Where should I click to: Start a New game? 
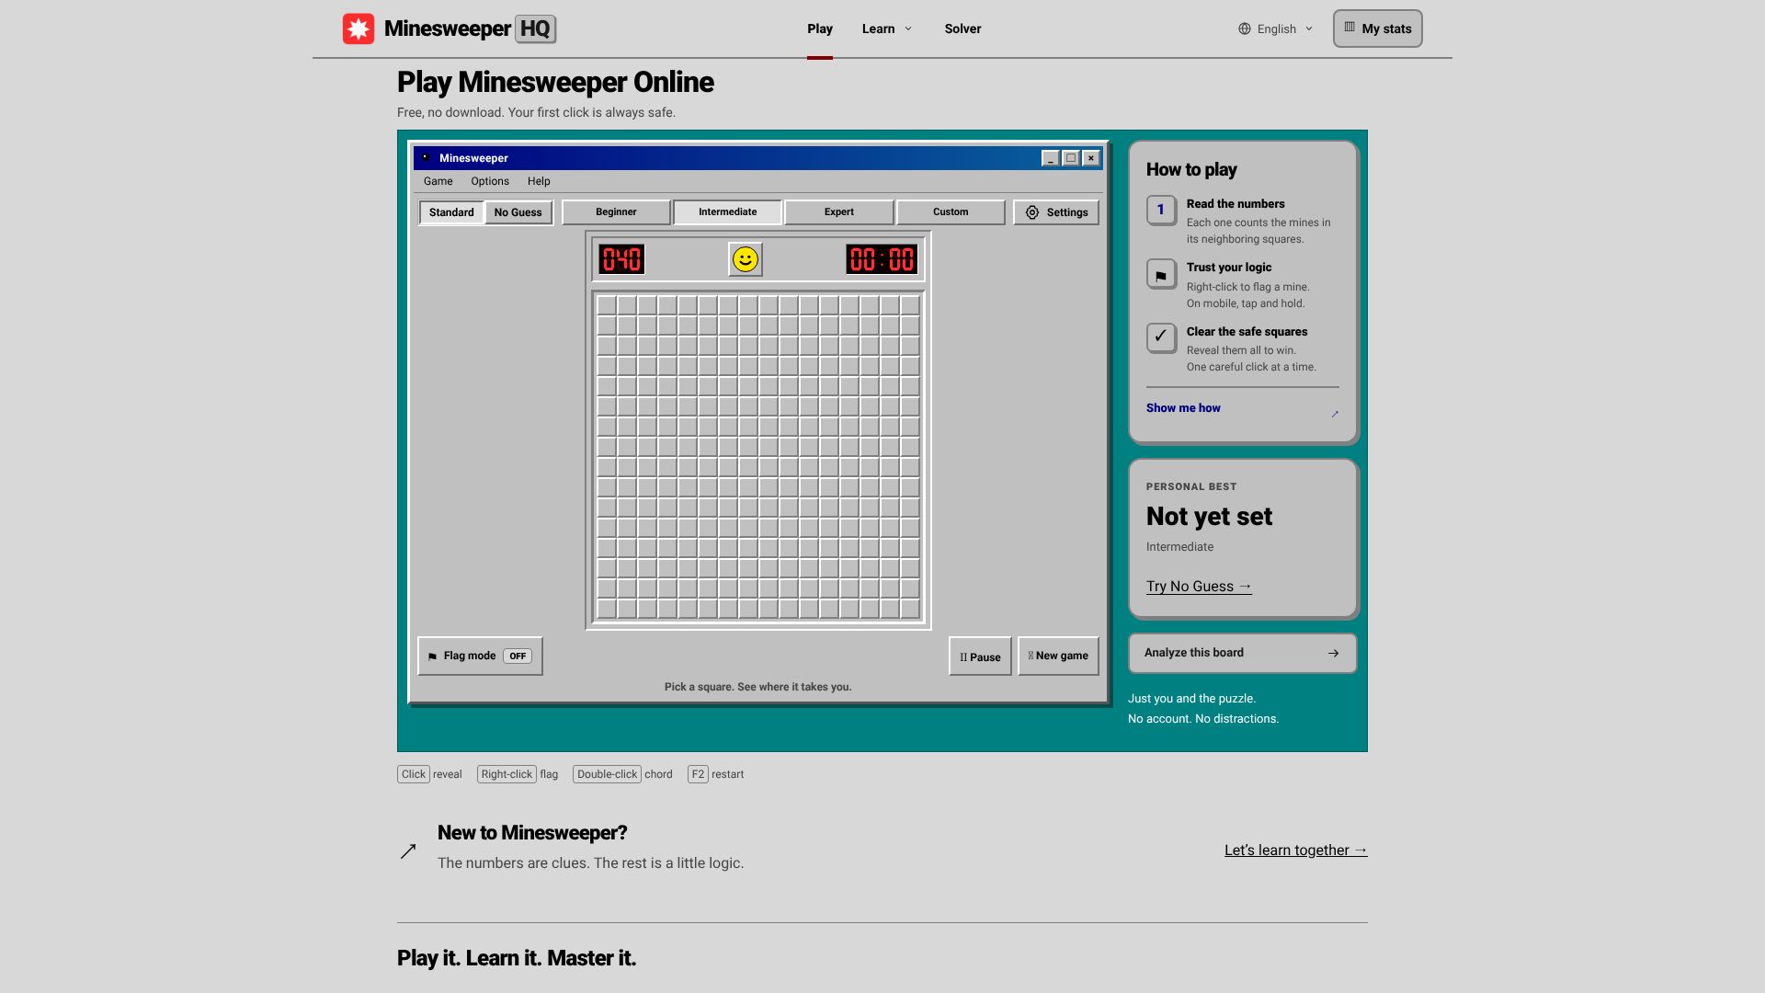pos(1058,656)
